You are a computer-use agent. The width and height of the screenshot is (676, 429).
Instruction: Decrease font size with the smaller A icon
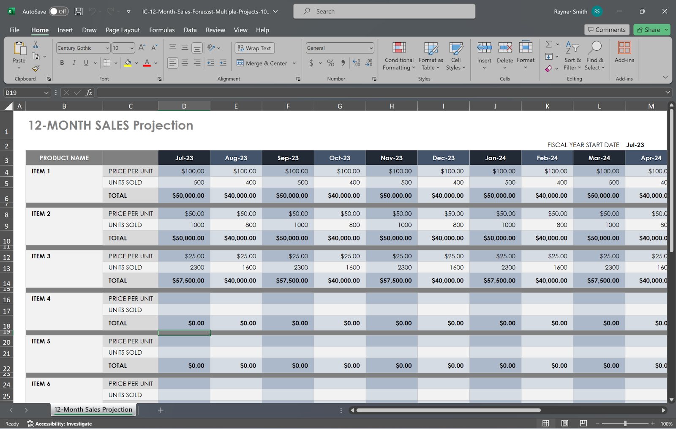[154, 48]
